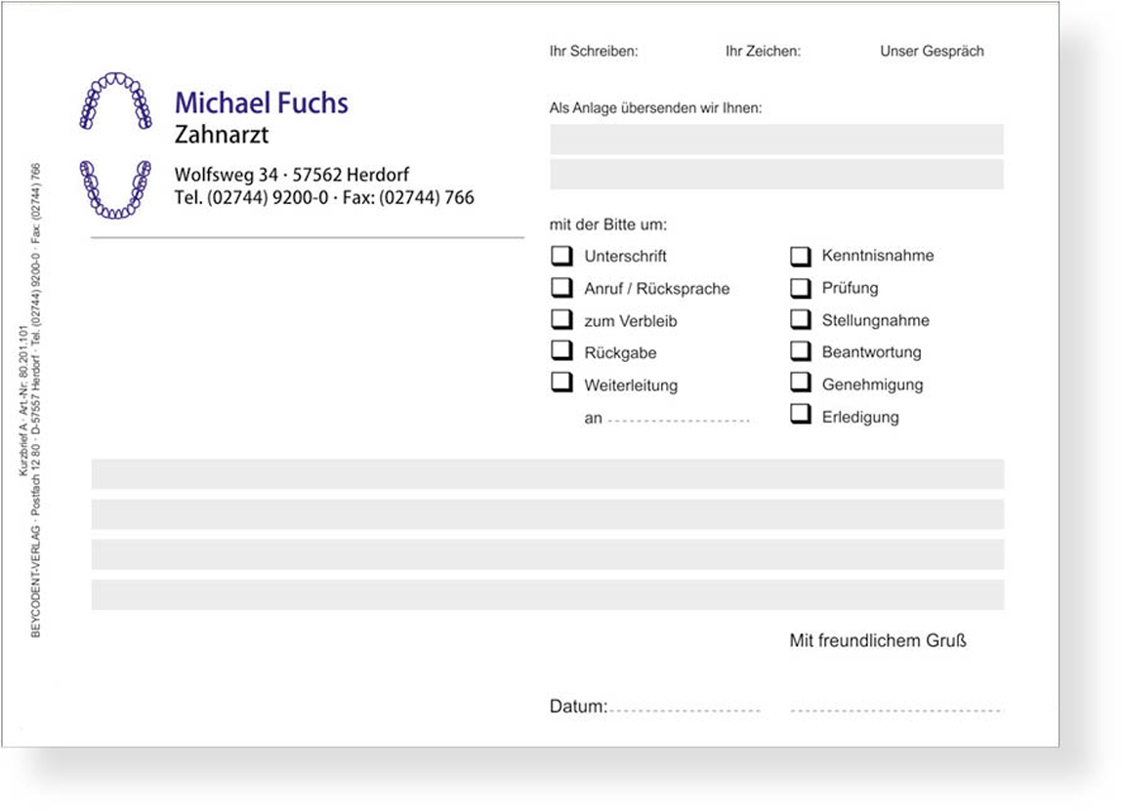This screenshot has width=1122, height=811.
Task: Check the Unterschrift checkbox
Action: coord(561,256)
